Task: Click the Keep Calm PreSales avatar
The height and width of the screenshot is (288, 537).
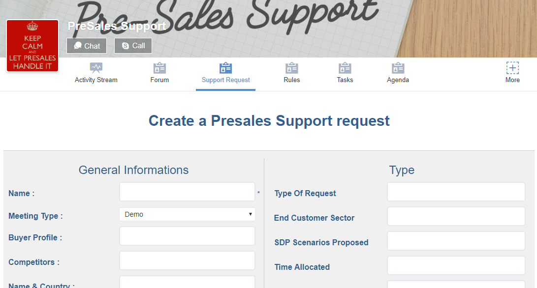Action: tap(32, 46)
